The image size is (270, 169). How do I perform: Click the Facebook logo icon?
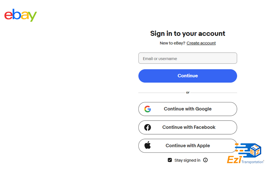point(147,127)
